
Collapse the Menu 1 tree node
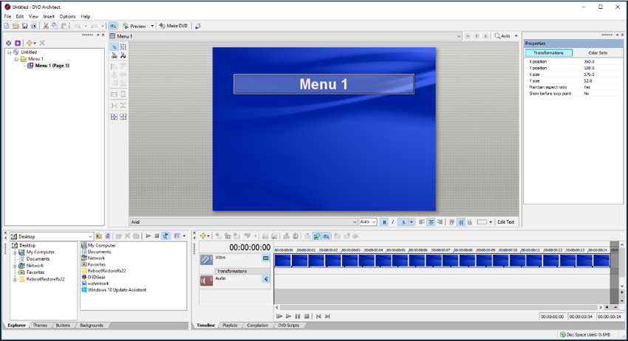(16, 59)
